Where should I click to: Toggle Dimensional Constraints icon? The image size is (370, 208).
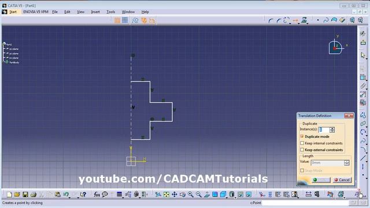(151, 21)
